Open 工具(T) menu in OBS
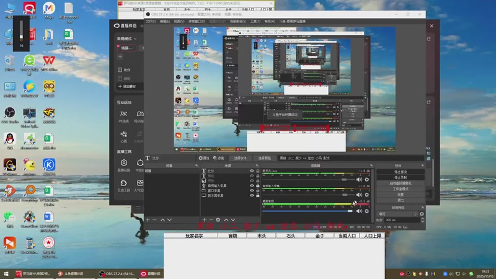This screenshot has width=496, height=279. pos(255,21)
